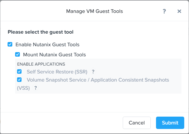
Task: Click the word Submit inside blue button
Action: 170,123
